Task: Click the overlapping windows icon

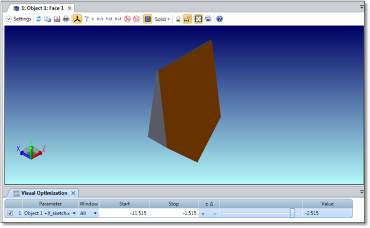Action: [x=208, y=19]
